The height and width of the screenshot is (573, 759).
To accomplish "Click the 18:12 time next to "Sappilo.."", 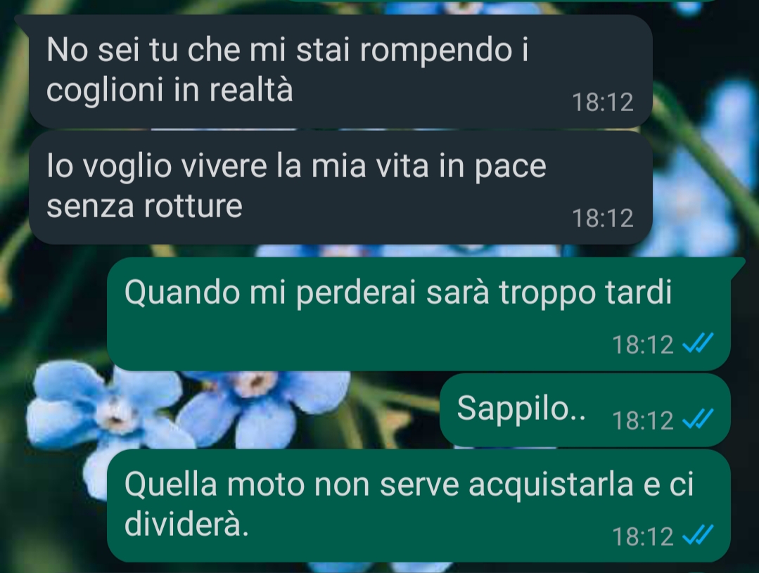I will pyautogui.click(x=643, y=420).
